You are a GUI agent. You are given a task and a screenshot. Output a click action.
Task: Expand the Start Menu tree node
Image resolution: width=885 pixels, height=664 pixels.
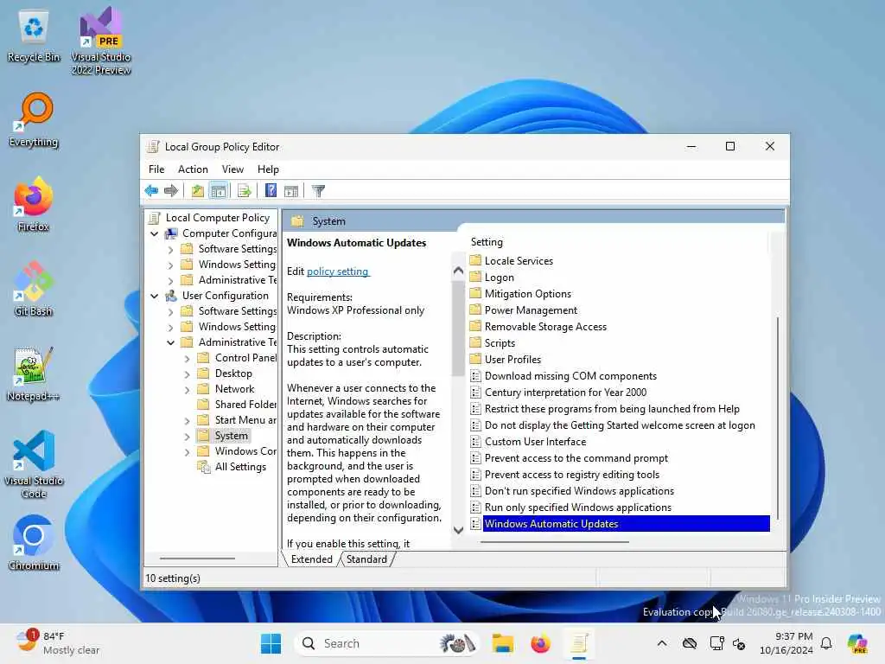tap(187, 420)
